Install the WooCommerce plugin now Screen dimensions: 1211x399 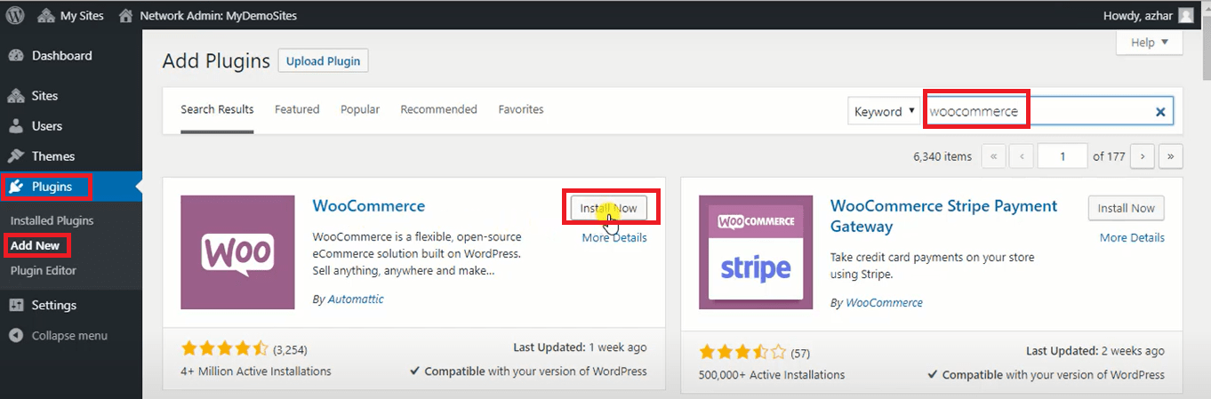609,208
